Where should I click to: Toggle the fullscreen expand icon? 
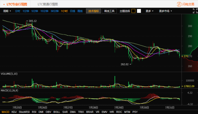tap(195, 11)
